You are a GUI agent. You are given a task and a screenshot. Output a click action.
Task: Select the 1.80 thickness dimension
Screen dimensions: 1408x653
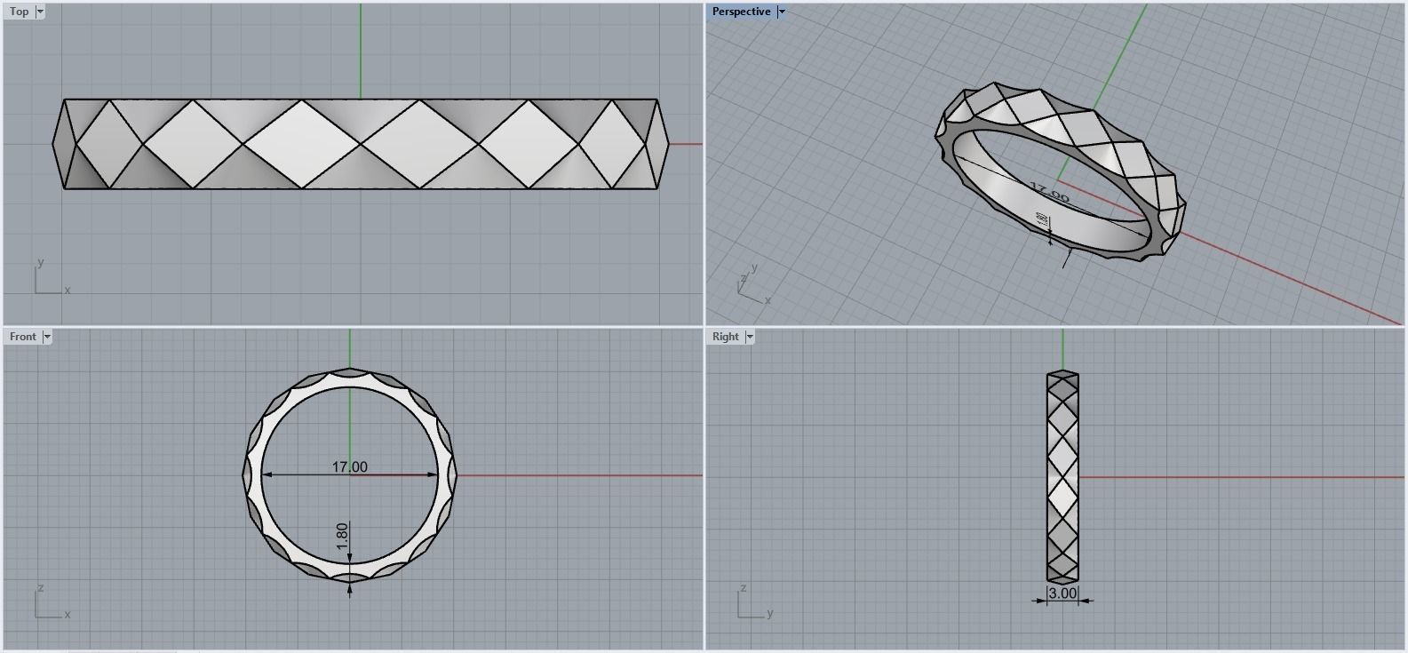pos(342,537)
